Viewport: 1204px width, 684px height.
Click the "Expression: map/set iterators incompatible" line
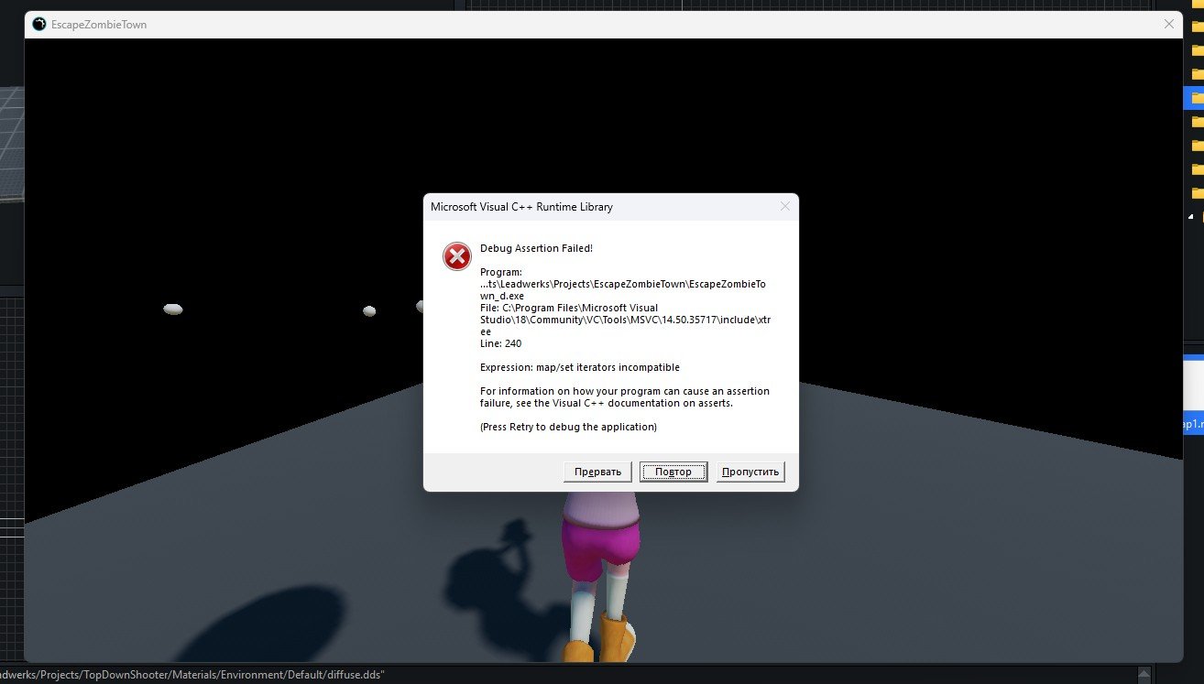[580, 367]
